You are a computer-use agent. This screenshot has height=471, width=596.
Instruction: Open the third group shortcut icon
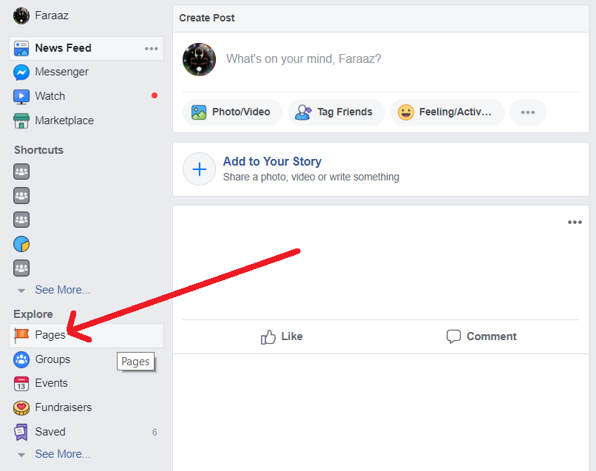point(21,220)
